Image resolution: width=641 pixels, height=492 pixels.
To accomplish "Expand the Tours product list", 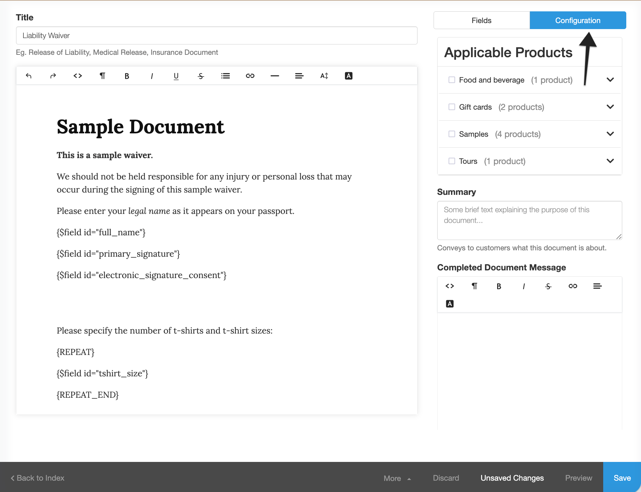I will [610, 161].
